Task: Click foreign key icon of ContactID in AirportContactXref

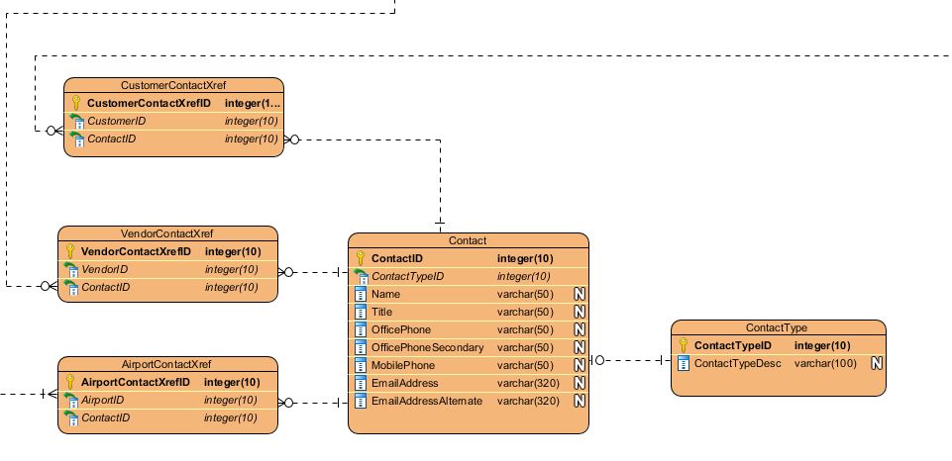Action: point(70,417)
